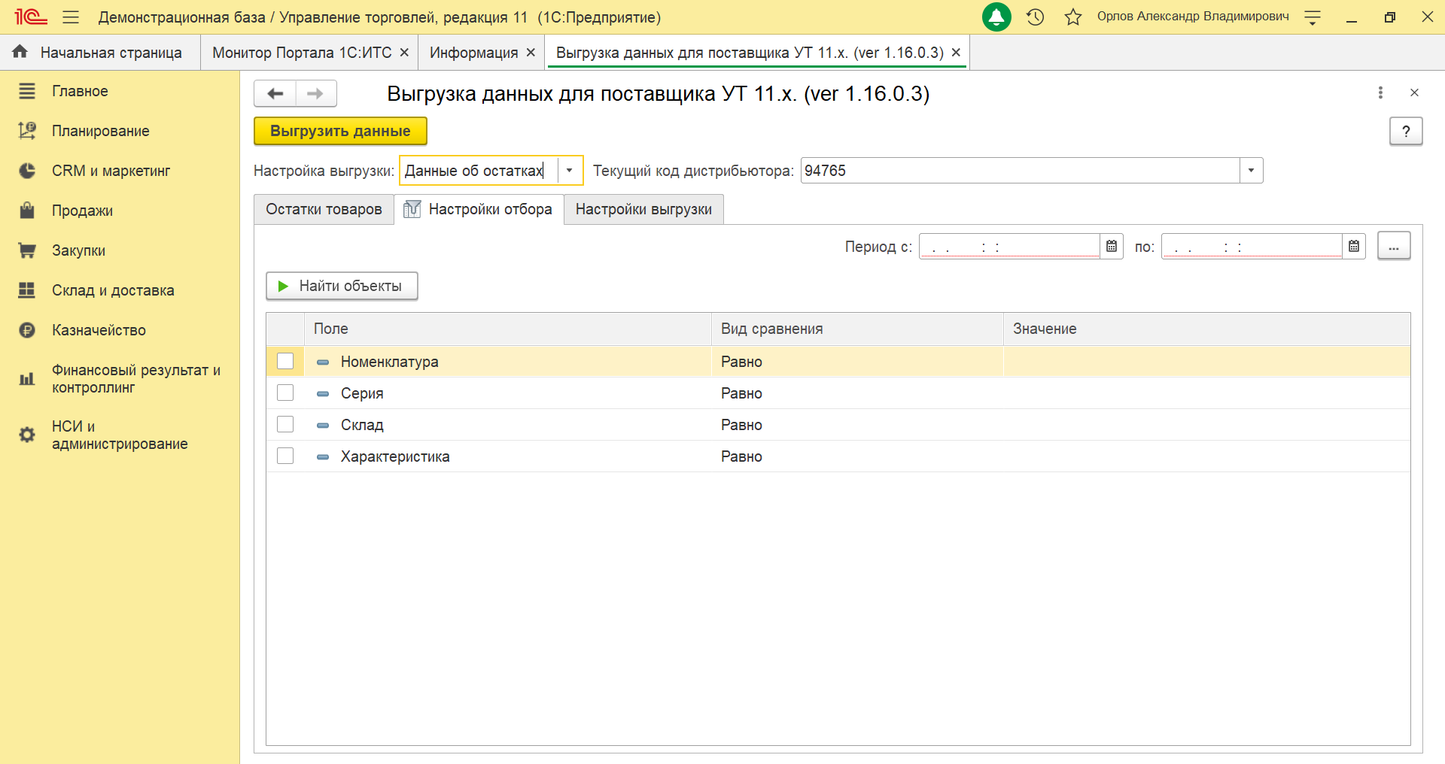1445x764 pixels.
Task: Click the notifications bell icon
Action: [996, 17]
